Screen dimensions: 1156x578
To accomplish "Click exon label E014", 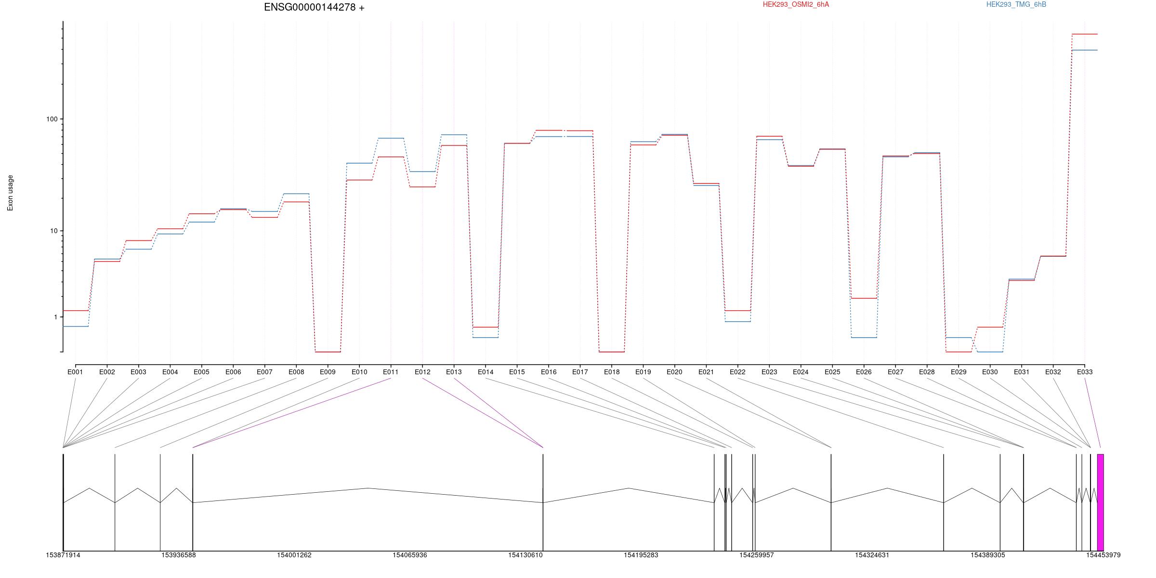I will (x=486, y=372).
